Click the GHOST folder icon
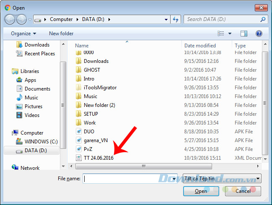This screenshot has height=205, width=272. 78,70
